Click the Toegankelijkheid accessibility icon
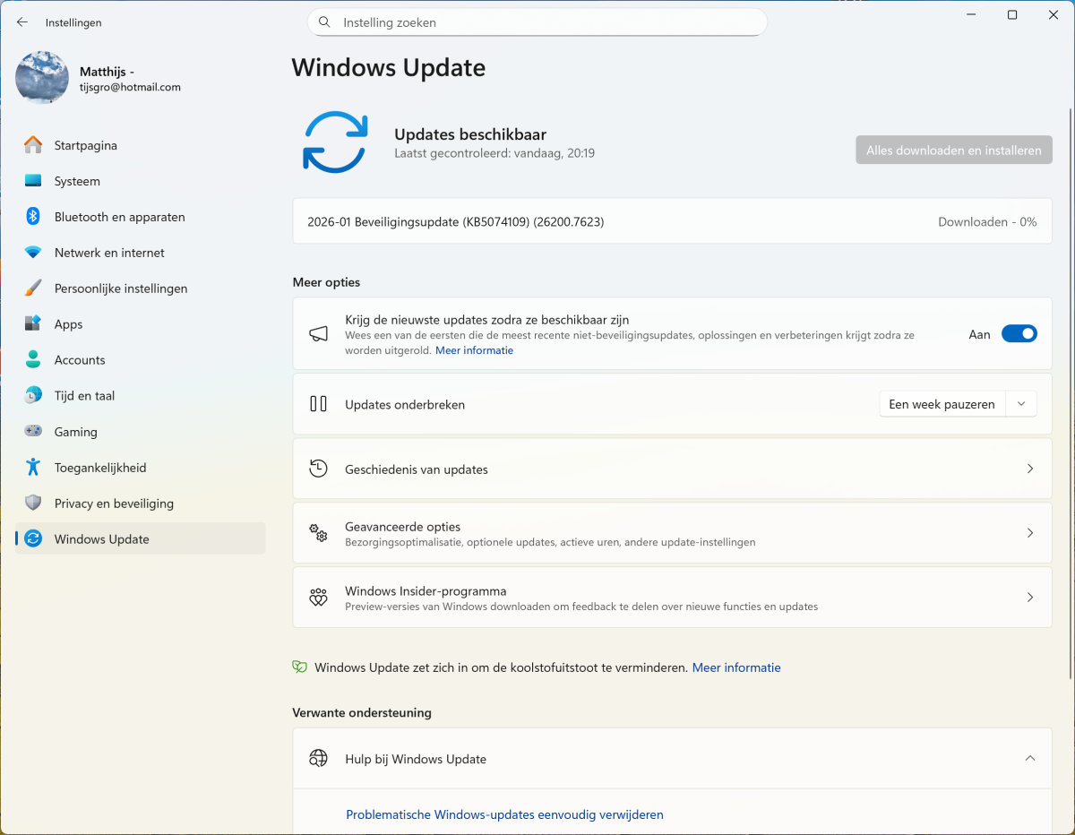Image resolution: width=1075 pixels, height=835 pixels. 33,468
